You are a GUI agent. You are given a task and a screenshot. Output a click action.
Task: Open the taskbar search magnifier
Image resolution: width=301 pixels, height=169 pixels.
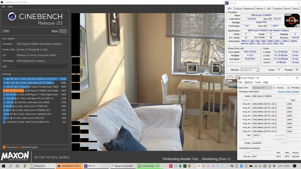pos(10,166)
